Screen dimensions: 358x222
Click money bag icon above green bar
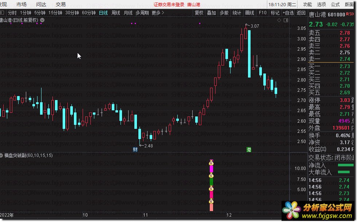pyautogui.click(x=211, y=175)
